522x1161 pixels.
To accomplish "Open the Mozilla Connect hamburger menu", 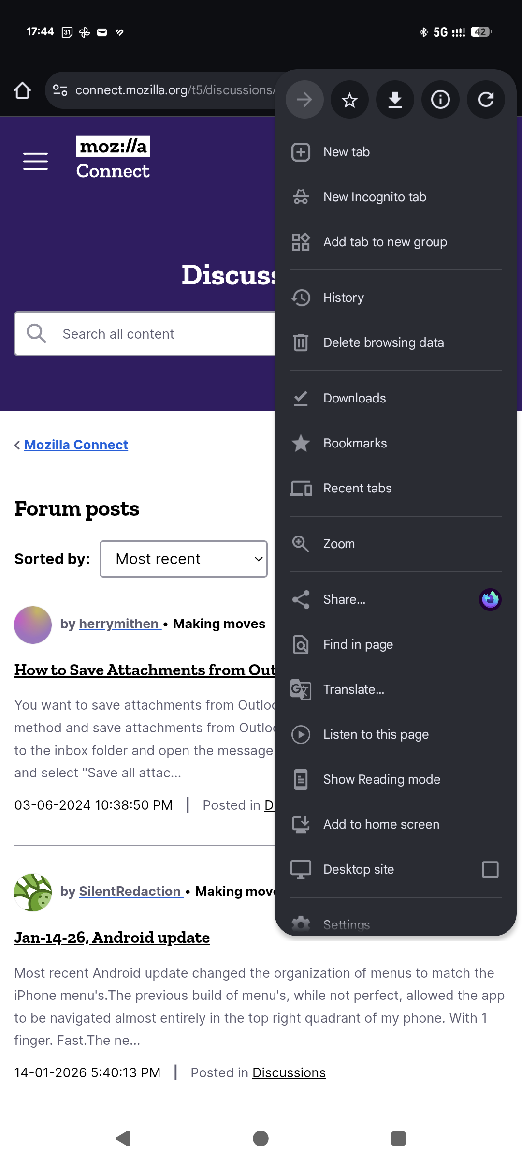I will pyautogui.click(x=36, y=161).
